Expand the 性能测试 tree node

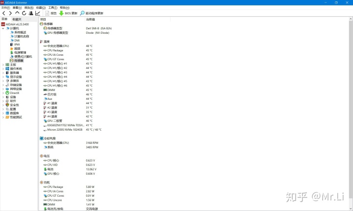(3, 117)
